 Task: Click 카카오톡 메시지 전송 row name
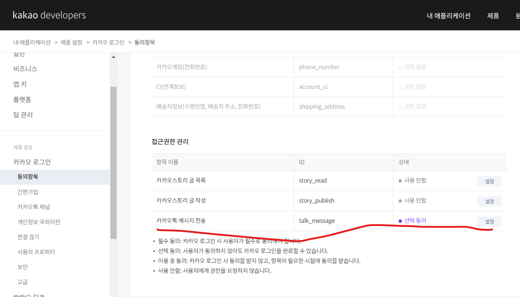[x=181, y=221]
